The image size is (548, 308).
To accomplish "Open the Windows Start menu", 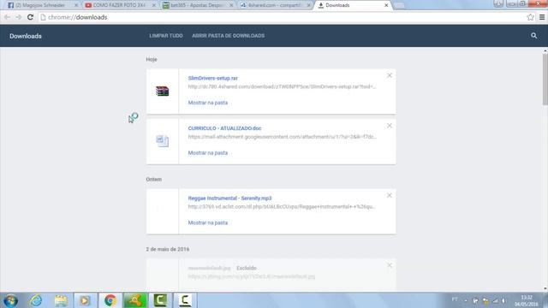I will point(11,300).
